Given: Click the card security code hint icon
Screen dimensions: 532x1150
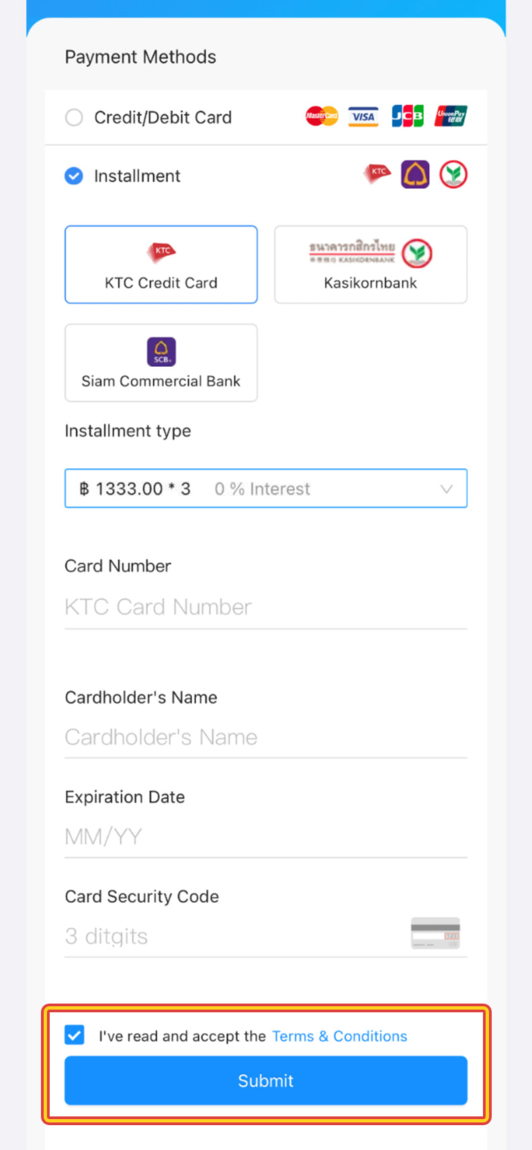Looking at the screenshot, I should (x=435, y=933).
